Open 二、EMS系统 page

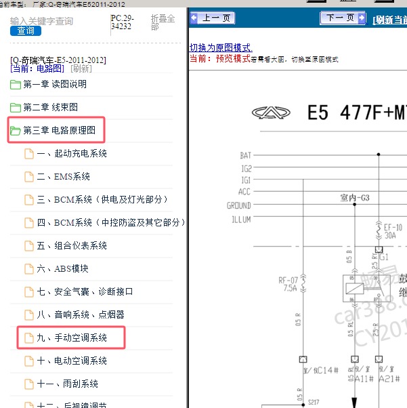[x=63, y=176]
